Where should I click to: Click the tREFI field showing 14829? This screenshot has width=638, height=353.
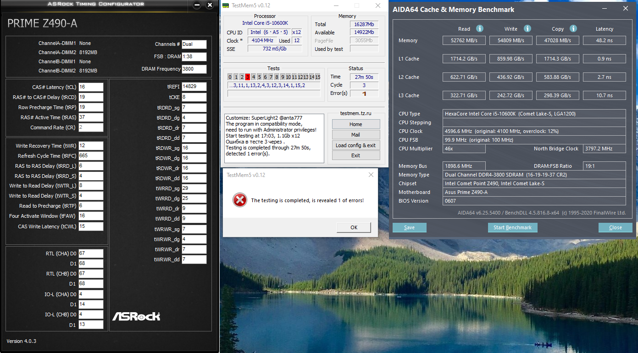[x=194, y=87]
